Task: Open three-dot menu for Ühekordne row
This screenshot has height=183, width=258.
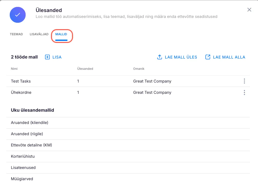Action: pyautogui.click(x=244, y=92)
